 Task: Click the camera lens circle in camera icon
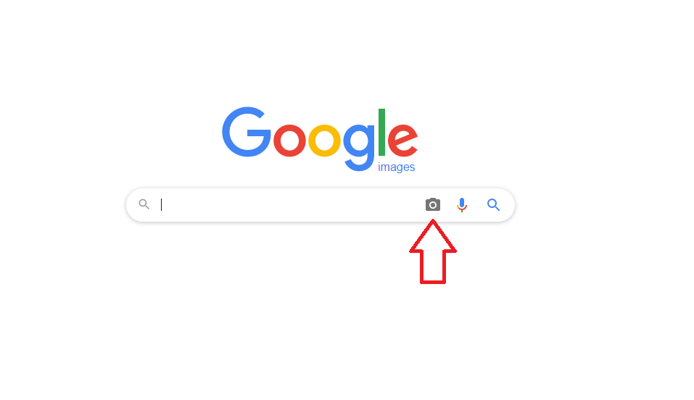433,205
